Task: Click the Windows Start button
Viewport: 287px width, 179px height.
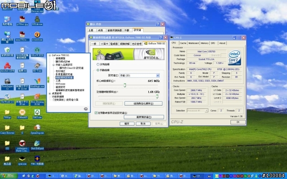Action: coord(9,176)
